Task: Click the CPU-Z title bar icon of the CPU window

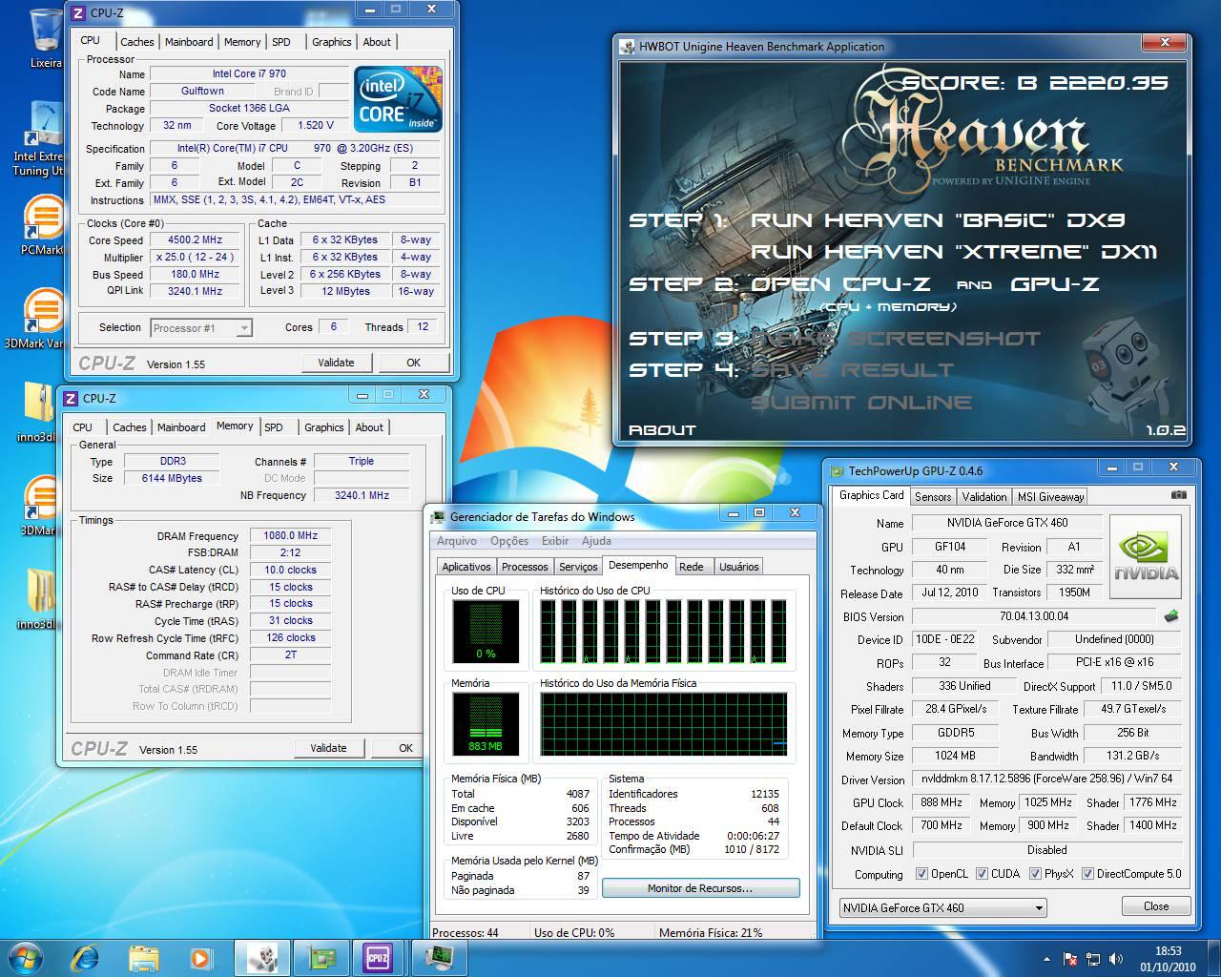Action: [x=77, y=12]
